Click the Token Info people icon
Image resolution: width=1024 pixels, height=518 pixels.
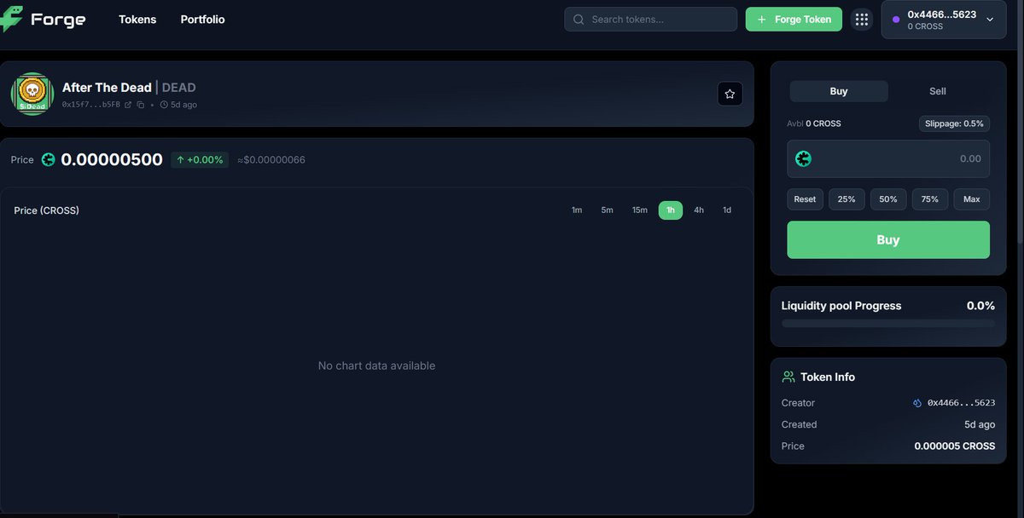click(x=788, y=377)
